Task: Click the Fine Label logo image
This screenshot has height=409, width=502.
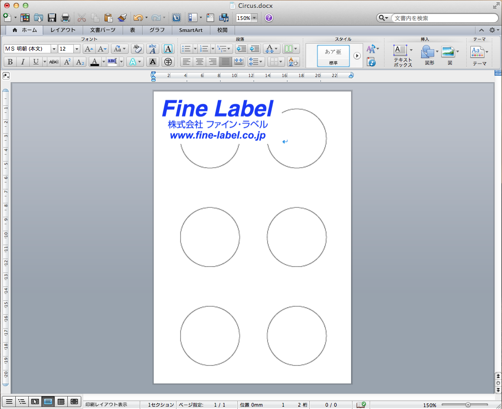Action: 218,119
